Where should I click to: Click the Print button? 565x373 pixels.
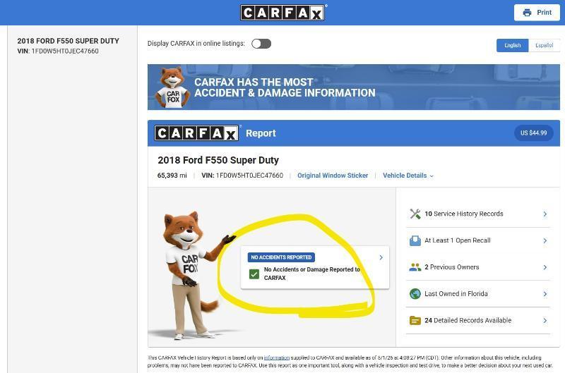(537, 13)
